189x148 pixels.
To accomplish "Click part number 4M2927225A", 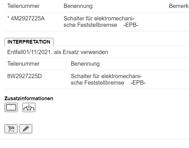I will (28, 19).
